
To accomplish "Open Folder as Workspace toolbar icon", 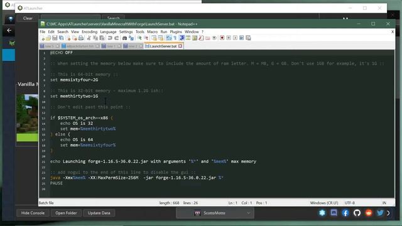I will click(208, 38).
